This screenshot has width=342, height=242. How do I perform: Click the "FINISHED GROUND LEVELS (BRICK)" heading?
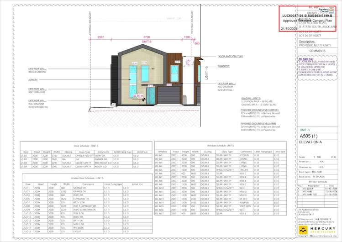[x=259, y=110]
